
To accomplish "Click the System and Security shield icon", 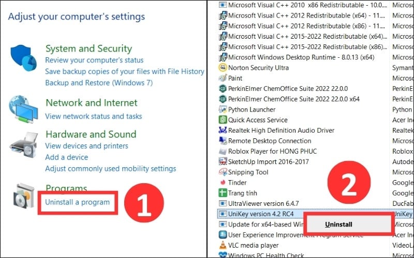I will [23, 58].
